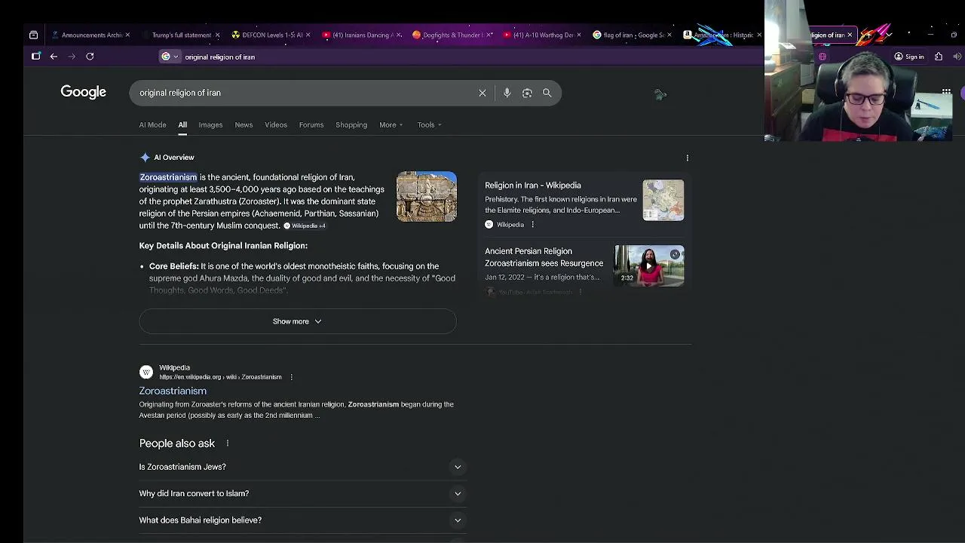
Task: Open three-dot menu next to Zoroastrianism Wikipedia URL
Action: (x=291, y=377)
